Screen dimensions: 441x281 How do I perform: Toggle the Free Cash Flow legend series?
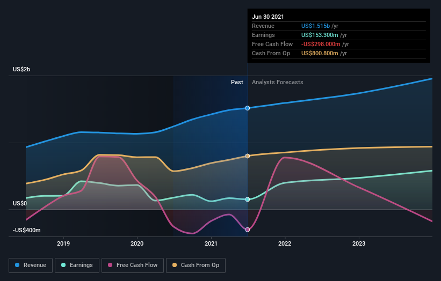click(x=133, y=265)
